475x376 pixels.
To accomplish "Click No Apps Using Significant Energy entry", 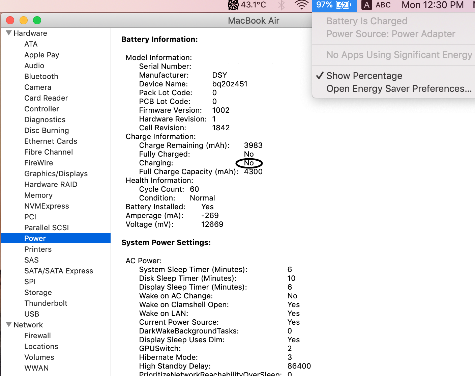I will point(399,55).
